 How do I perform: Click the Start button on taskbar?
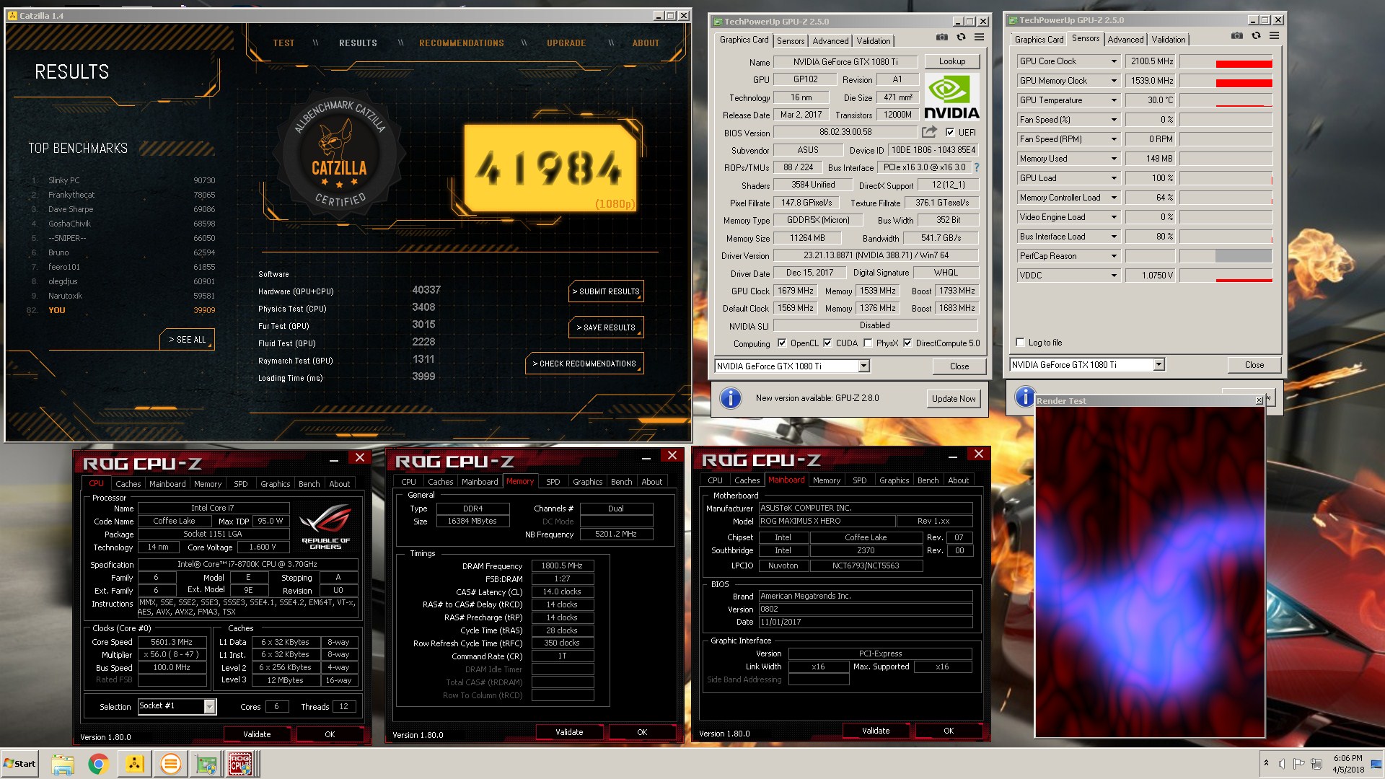tap(19, 764)
